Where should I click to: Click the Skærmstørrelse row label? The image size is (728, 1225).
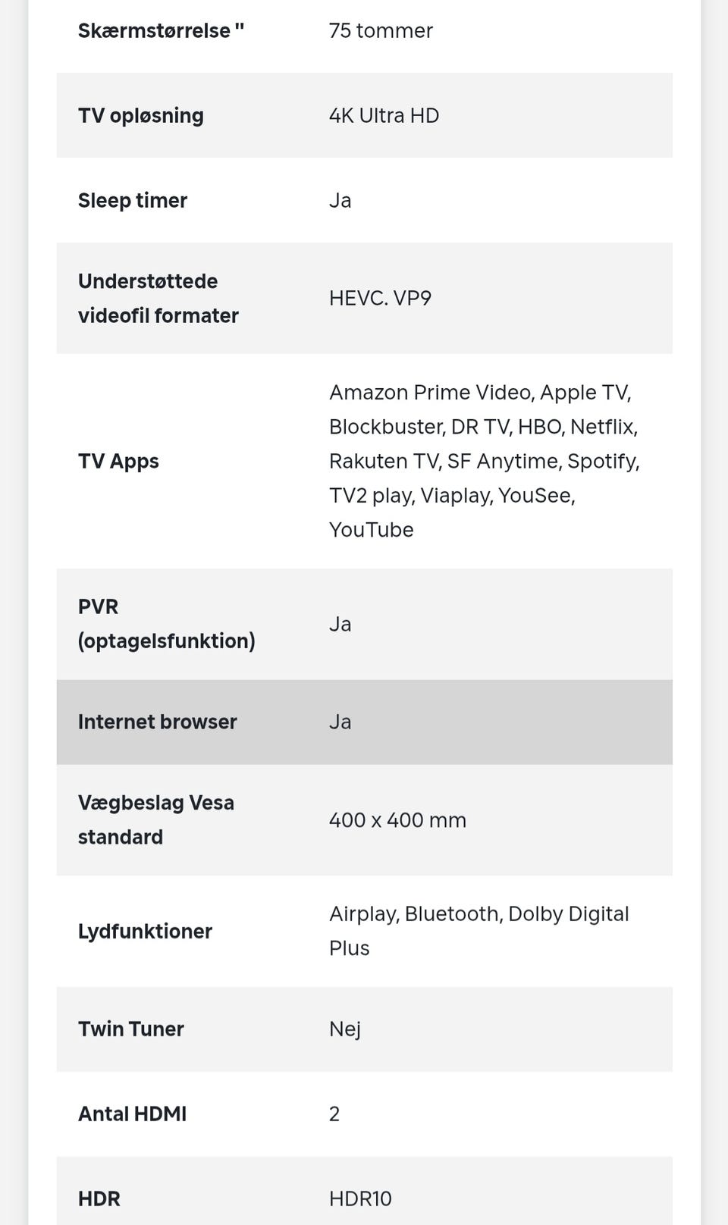pyautogui.click(x=161, y=31)
